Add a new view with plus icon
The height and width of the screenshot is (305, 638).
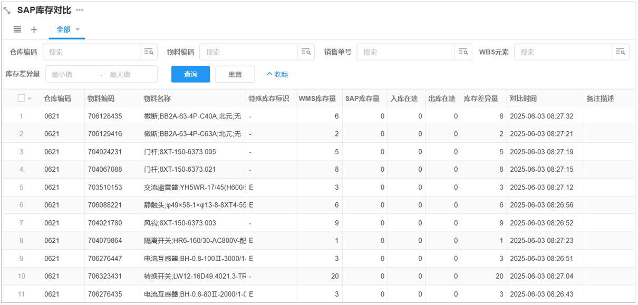34,29
